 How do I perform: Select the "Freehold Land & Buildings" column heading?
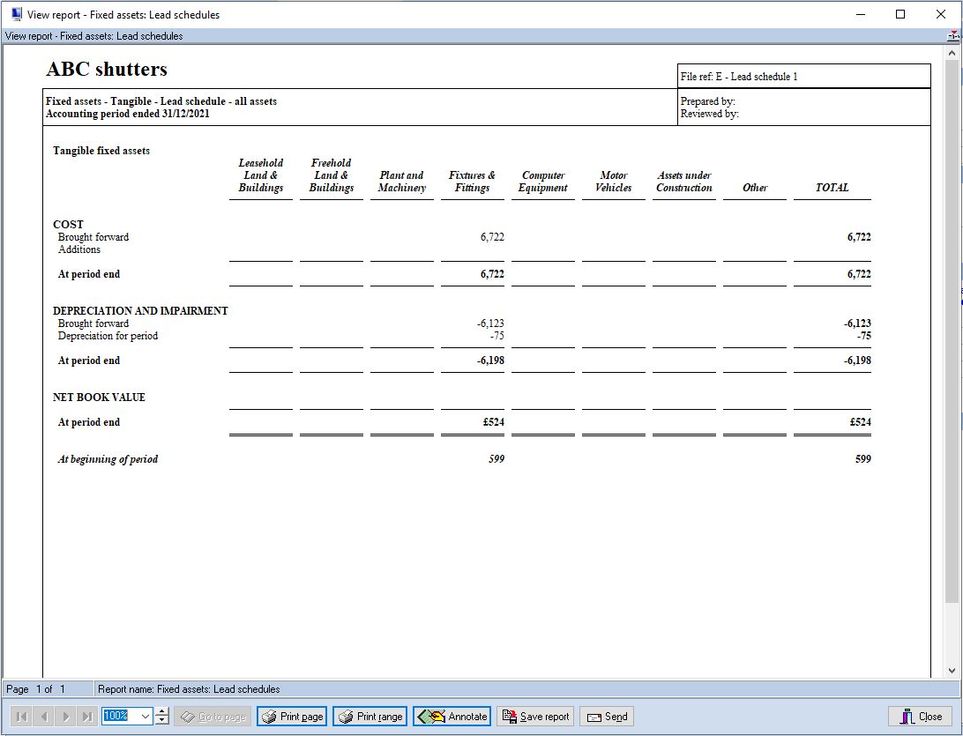click(x=332, y=175)
